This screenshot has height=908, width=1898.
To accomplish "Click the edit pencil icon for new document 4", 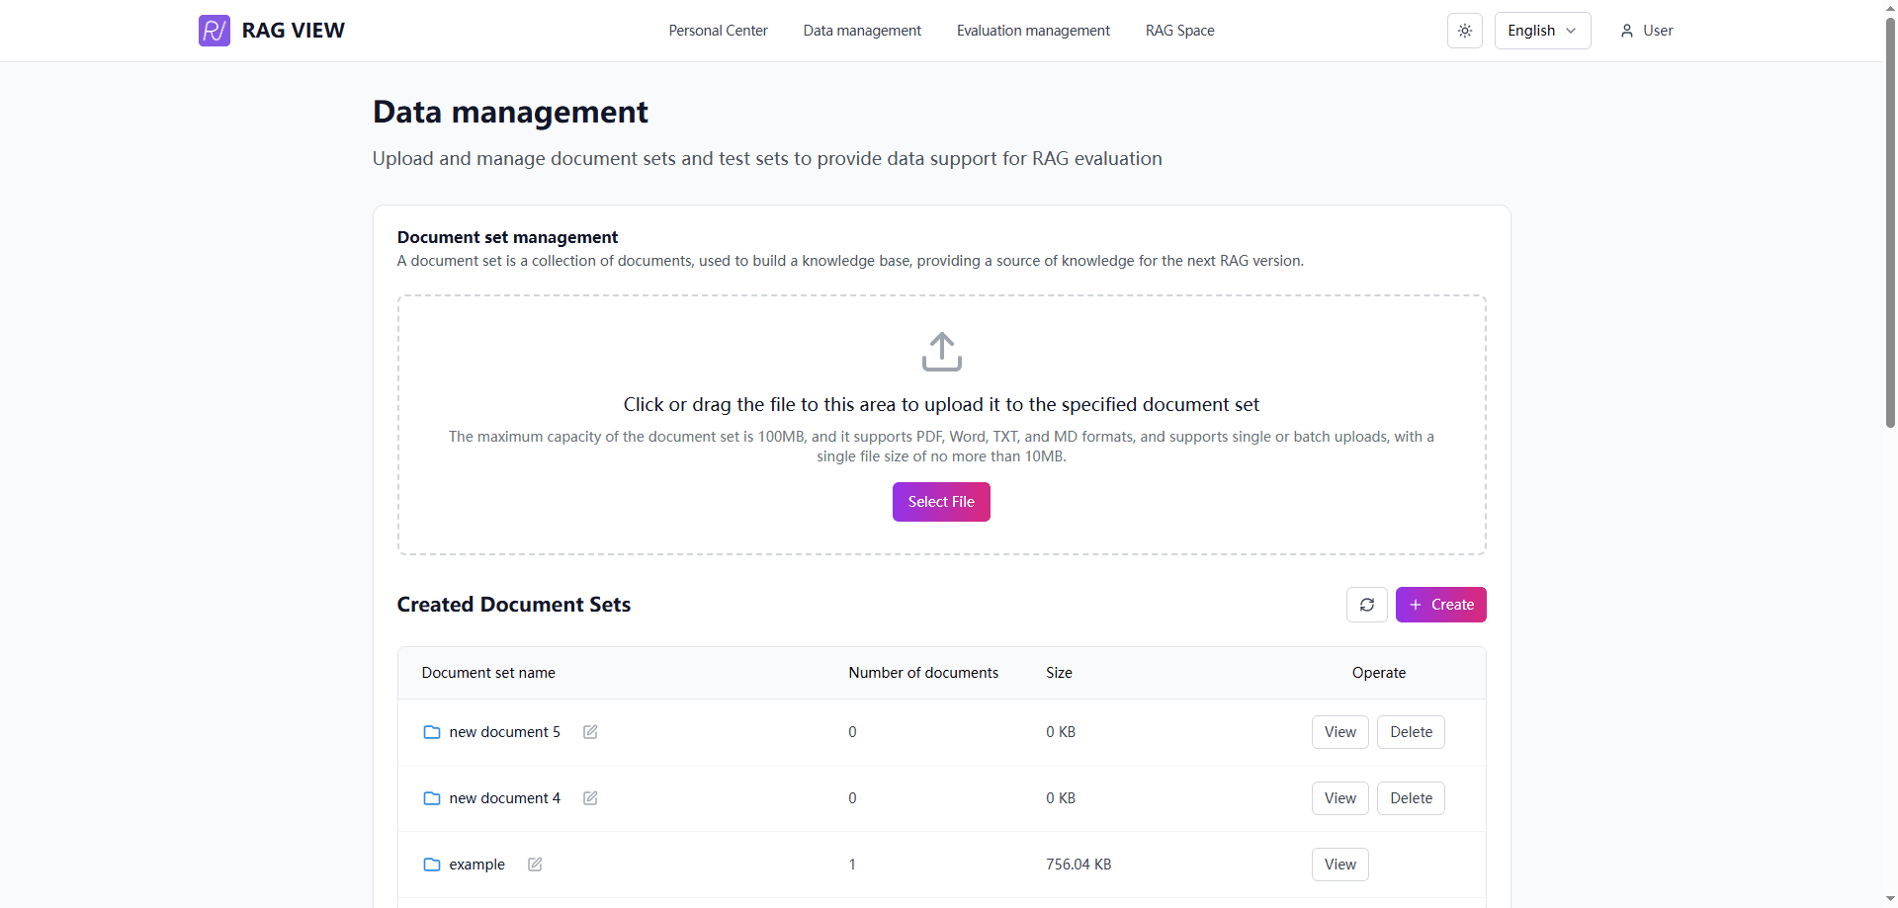I will (590, 798).
